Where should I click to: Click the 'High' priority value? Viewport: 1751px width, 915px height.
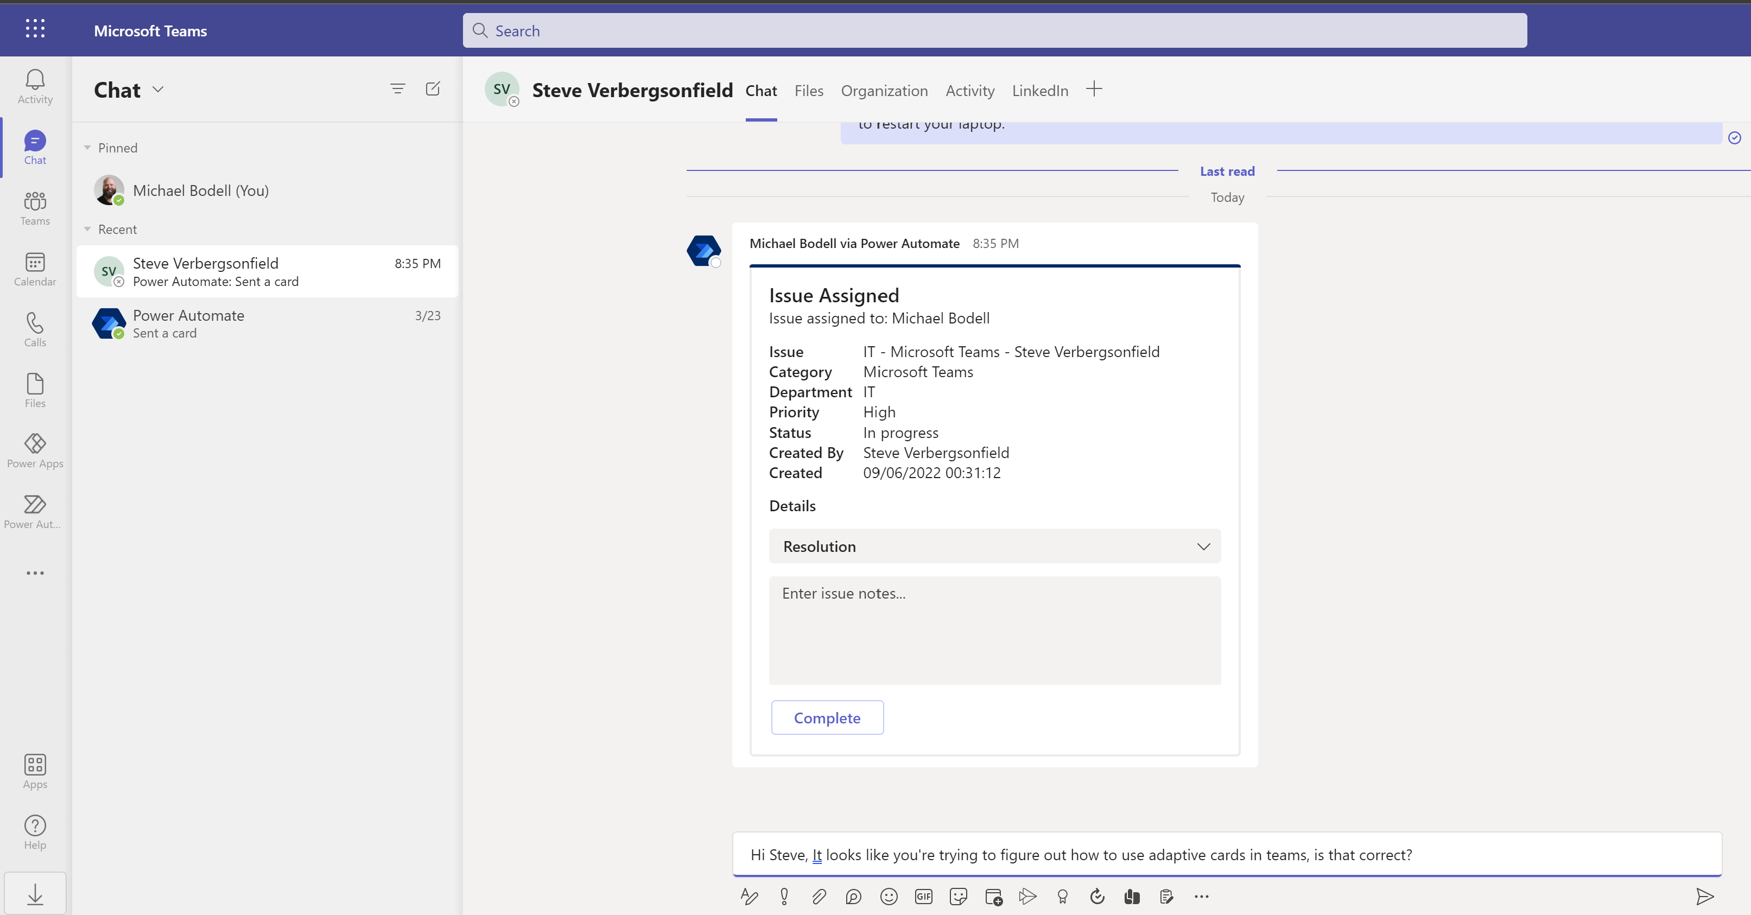(x=879, y=412)
